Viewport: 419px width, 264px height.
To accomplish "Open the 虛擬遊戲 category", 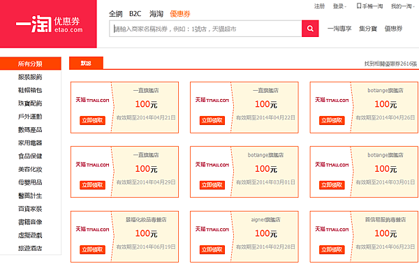I will click(30, 235).
